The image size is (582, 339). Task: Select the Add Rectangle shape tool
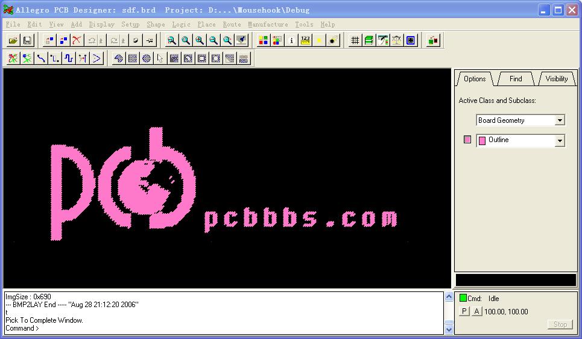coord(133,58)
